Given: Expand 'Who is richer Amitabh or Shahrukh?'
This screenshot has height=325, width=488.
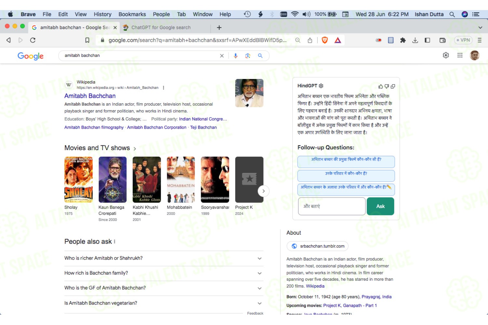Looking at the screenshot, I should (164, 258).
